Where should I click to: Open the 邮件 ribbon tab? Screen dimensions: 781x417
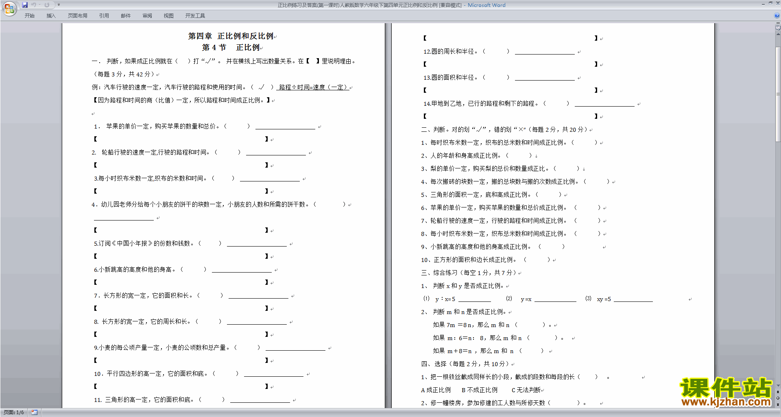[126, 16]
